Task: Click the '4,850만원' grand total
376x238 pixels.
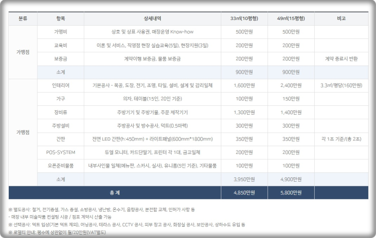Action: click(x=244, y=193)
